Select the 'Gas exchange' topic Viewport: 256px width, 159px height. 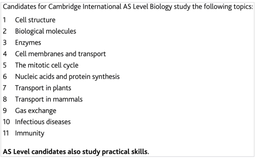(x=36, y=110)
